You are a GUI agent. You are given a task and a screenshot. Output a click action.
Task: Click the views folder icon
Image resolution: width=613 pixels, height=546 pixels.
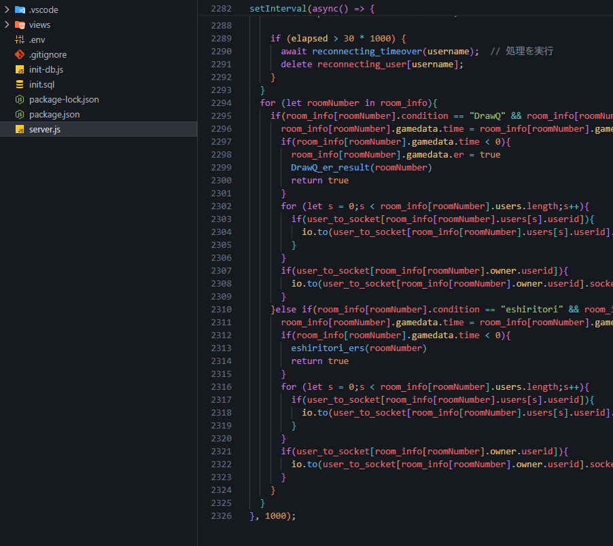(x=20, y=24)
